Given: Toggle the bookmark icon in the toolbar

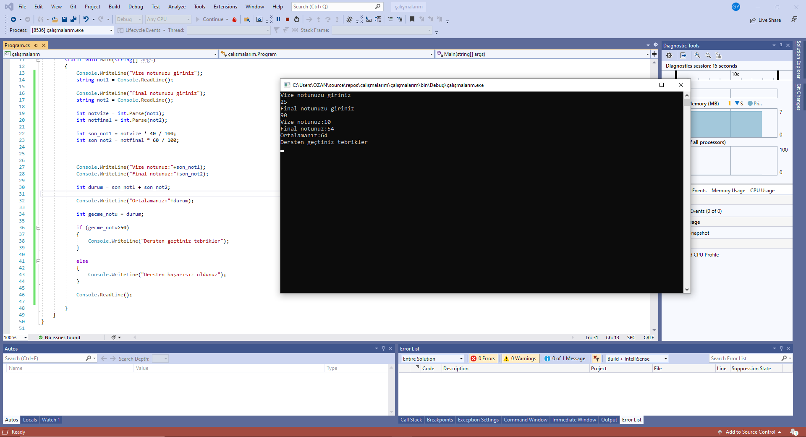Looking at the screenshot, I should pyautogui.click(x=412, y=19).
